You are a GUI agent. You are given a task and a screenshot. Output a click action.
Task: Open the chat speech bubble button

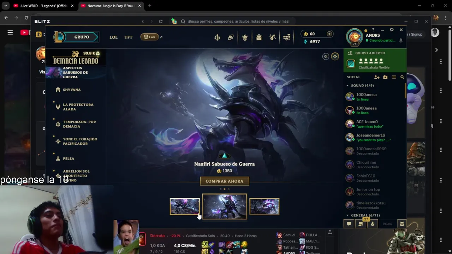tap(349, 224)
